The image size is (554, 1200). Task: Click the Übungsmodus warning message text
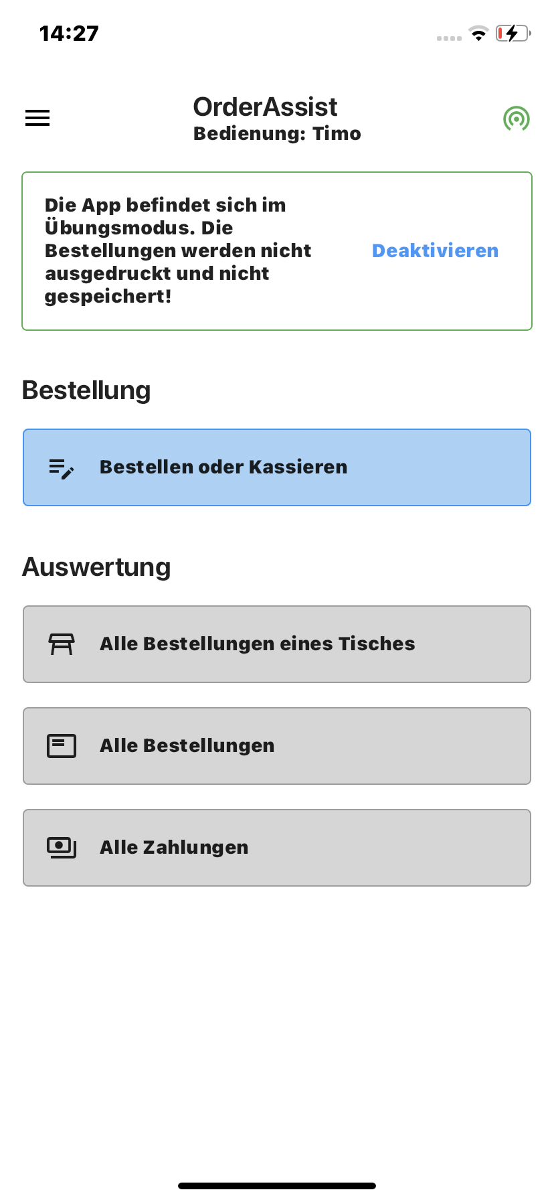point(178,250)
